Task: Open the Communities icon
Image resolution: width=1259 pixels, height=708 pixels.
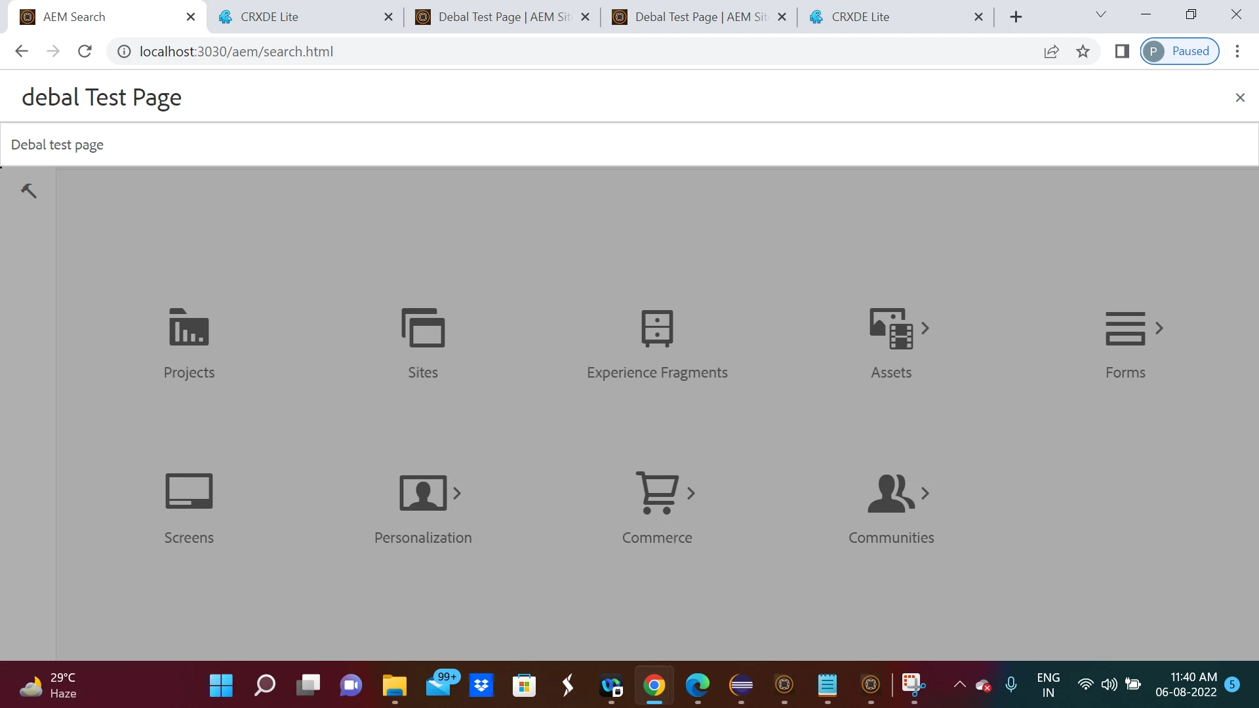Action: coord(890,493)
